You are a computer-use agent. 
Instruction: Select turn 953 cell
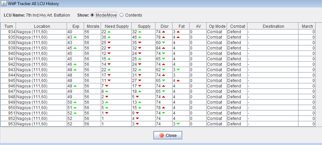9,124
